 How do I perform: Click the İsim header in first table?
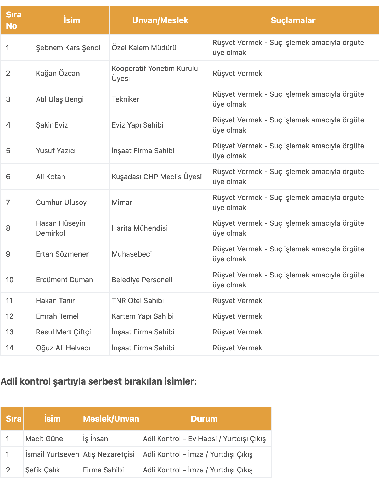(72, 20)
